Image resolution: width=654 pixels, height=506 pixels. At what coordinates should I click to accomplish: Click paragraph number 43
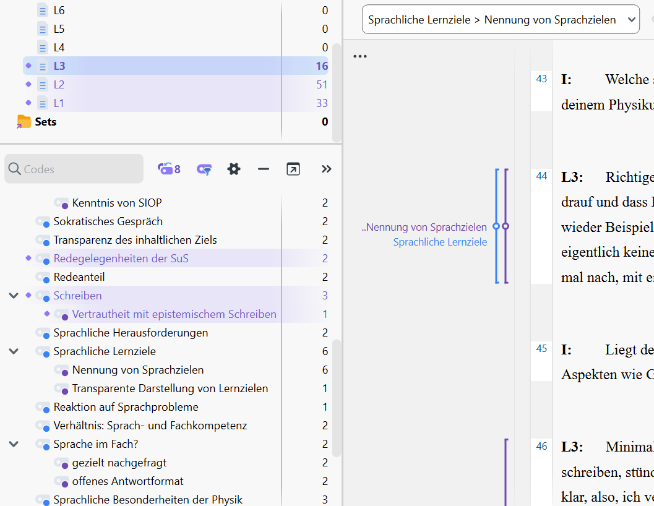point(541,79)
